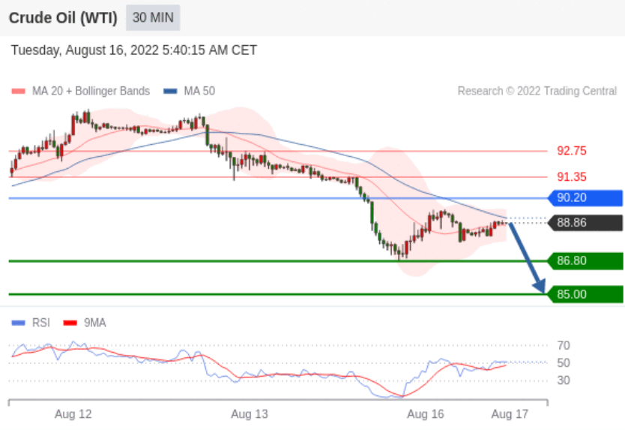
Task: Click the date Tuesday, August 16, 2022 timestamp
Action: (x=133, y=50)
